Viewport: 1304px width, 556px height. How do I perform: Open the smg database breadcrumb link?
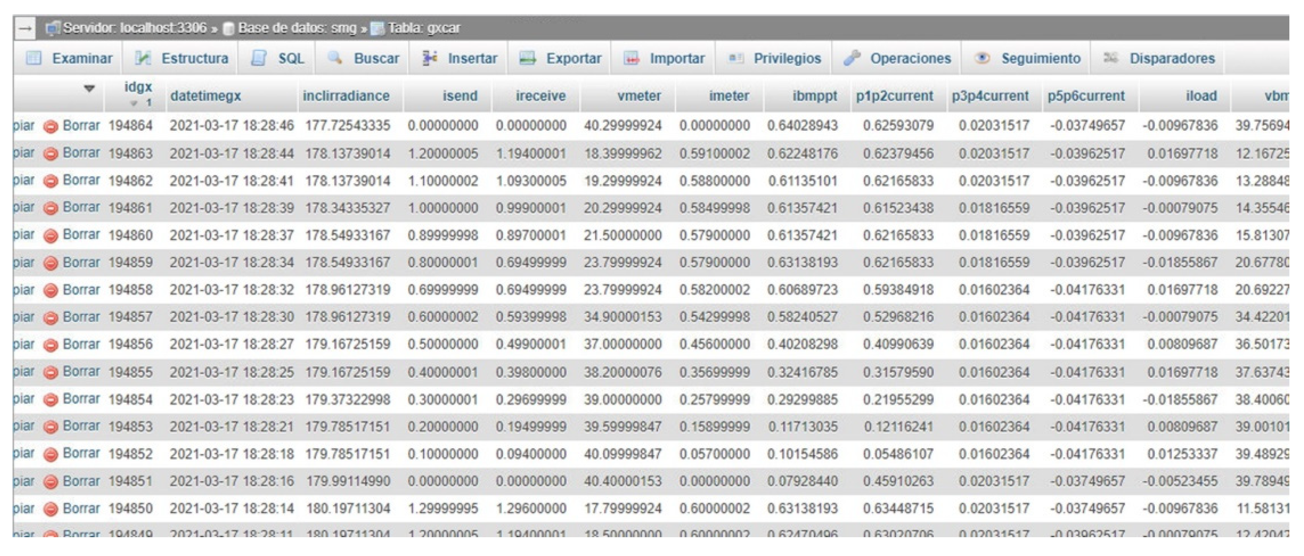tap(297, 28)
